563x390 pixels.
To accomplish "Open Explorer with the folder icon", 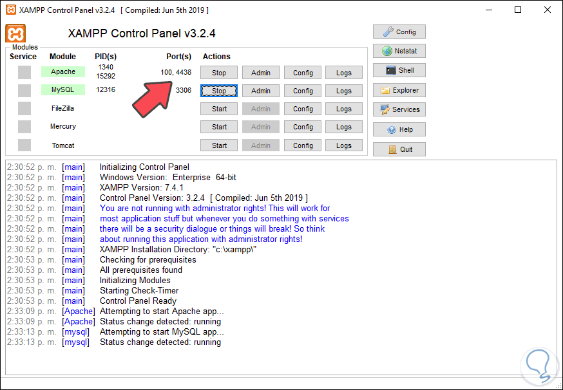I will click(x=399, y=90).
